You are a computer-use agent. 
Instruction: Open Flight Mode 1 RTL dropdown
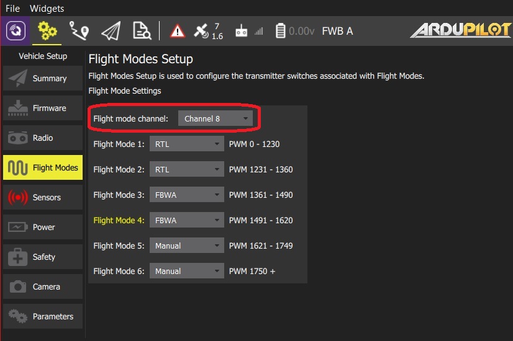(x=186, y=144)
